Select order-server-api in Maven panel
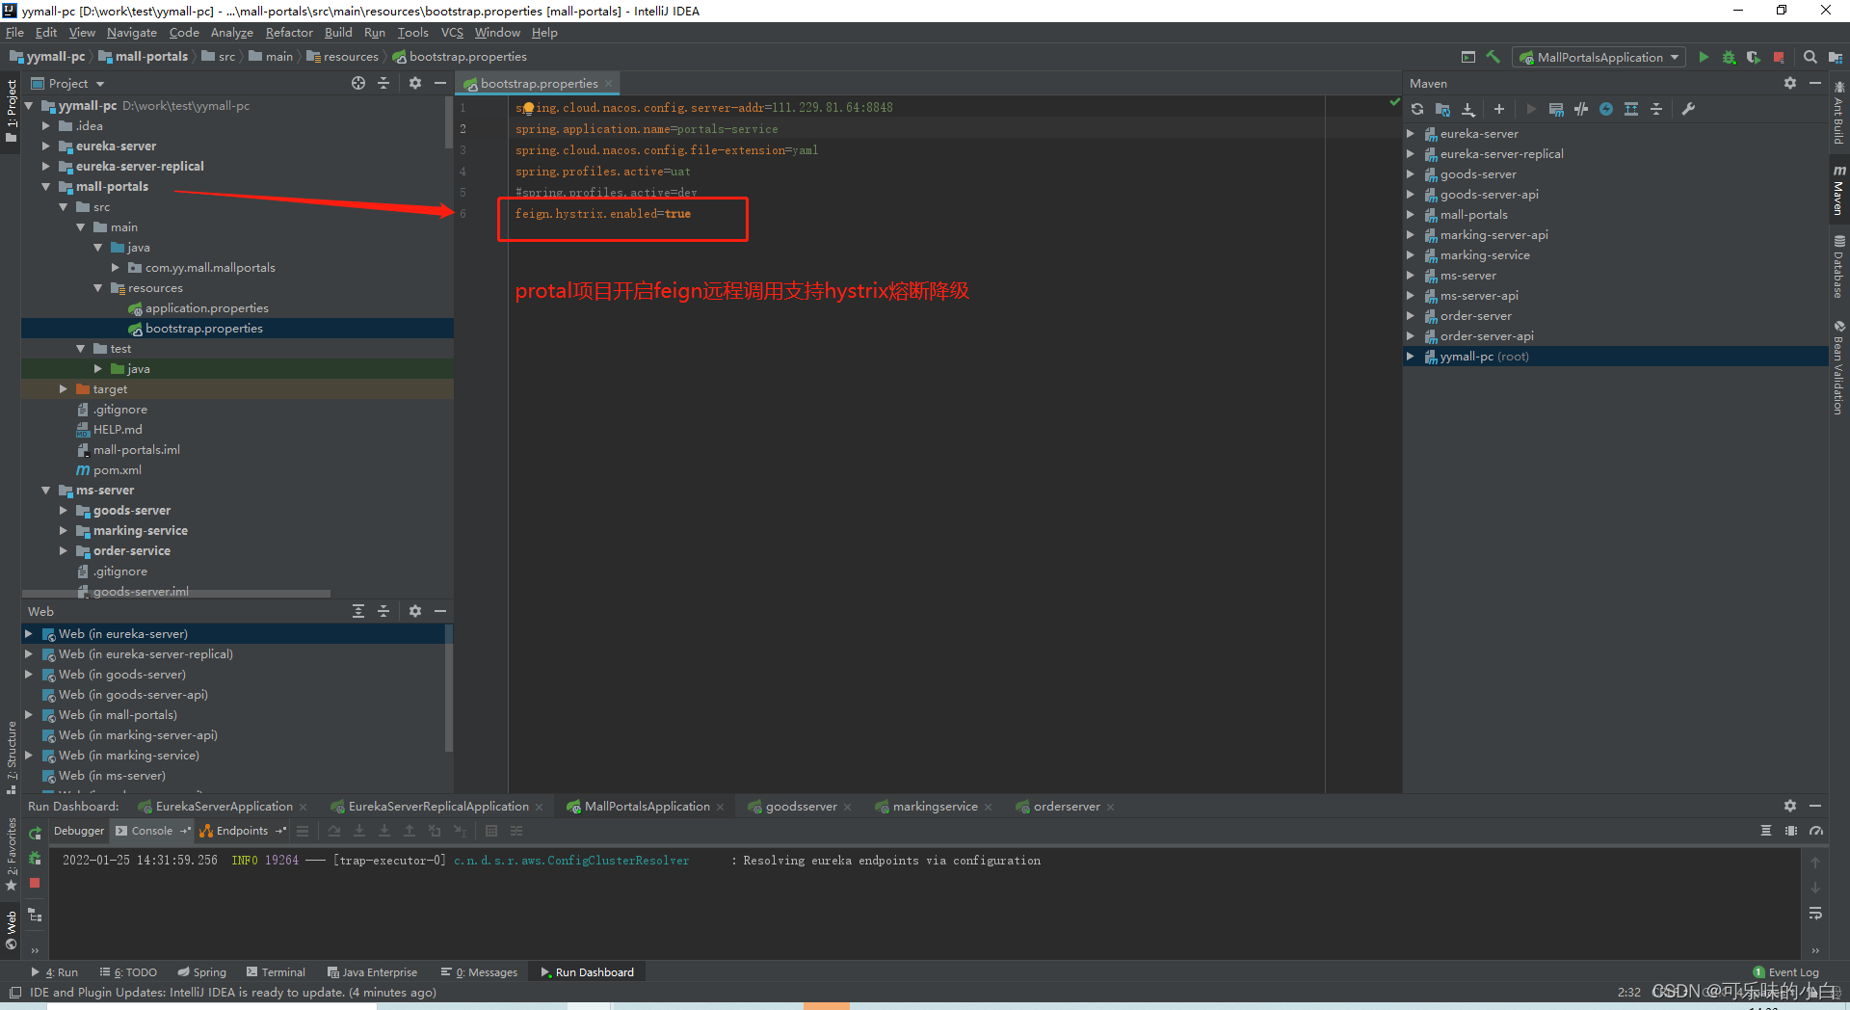The height and width of the screenshot is (1010, 1850). pyautogui.click(x=1487, y=336)
